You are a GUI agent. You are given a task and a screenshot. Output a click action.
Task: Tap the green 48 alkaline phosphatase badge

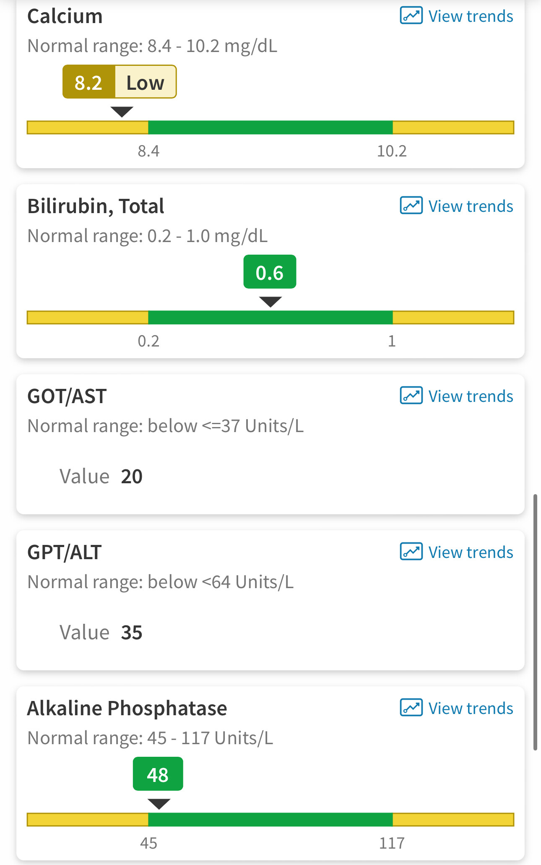click(x=158, y=774)
